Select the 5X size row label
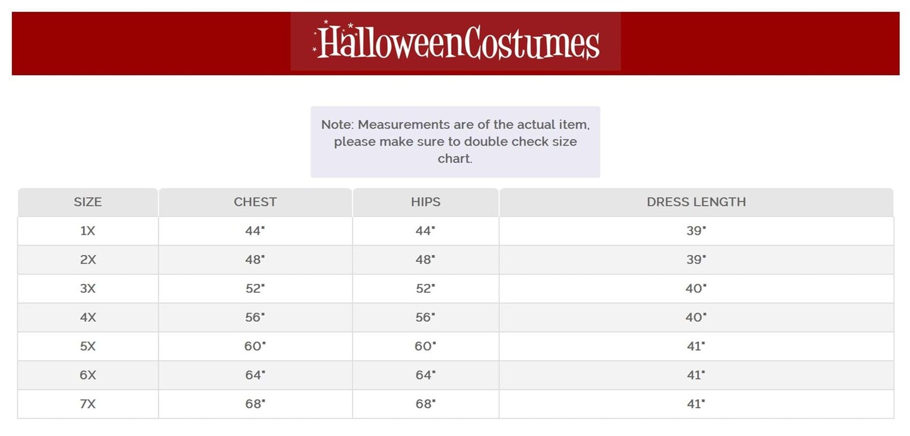The width and height of the screenshot is (910, 436). coord(88,346)
